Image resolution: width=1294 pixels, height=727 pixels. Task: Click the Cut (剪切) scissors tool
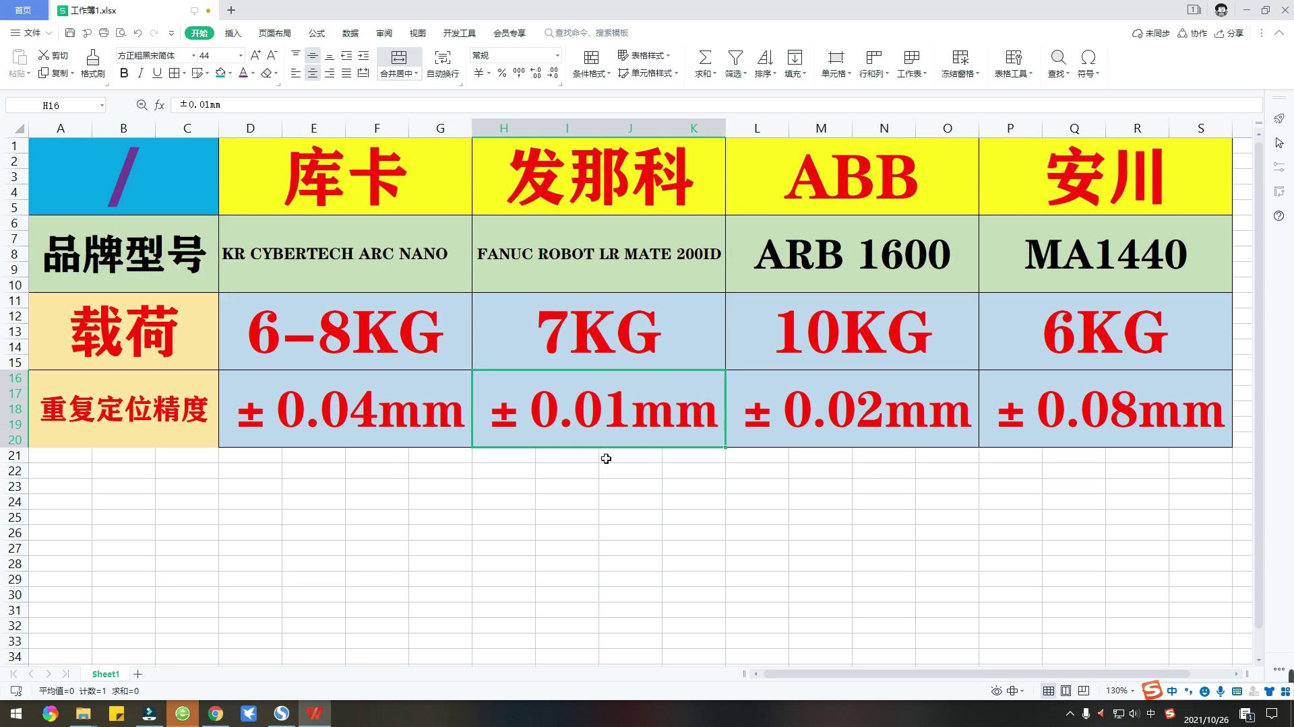pyautogui.click(x=53, y=55)
